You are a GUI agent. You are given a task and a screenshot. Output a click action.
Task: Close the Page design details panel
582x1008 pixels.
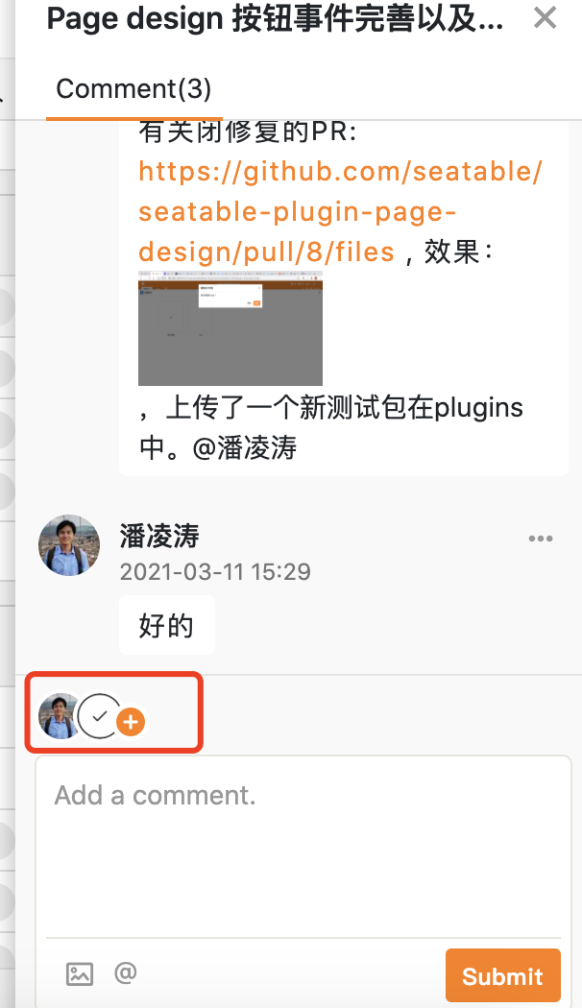[545, 17]
